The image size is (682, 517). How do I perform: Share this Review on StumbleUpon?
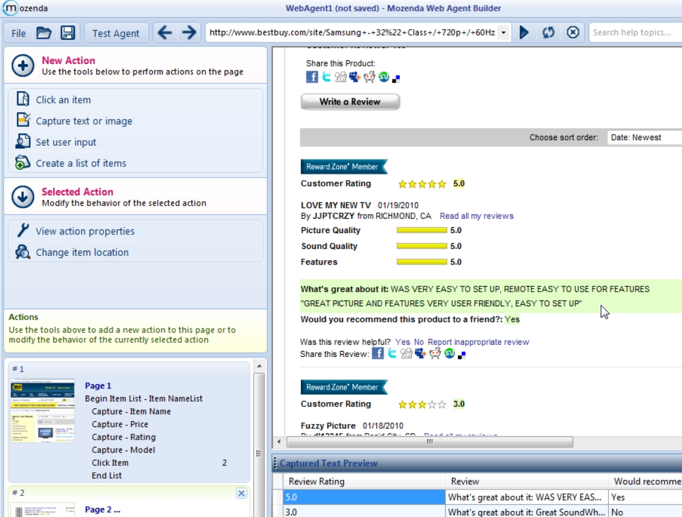point(449,353)
